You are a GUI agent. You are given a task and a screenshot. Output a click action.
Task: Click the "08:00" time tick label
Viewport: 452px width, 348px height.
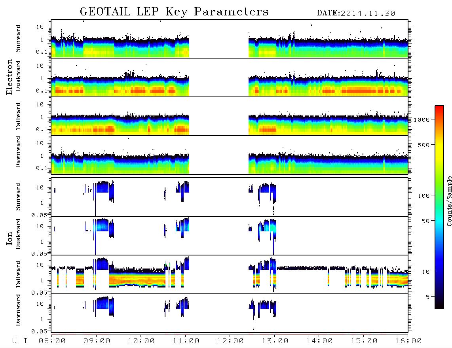pos(52,341)
